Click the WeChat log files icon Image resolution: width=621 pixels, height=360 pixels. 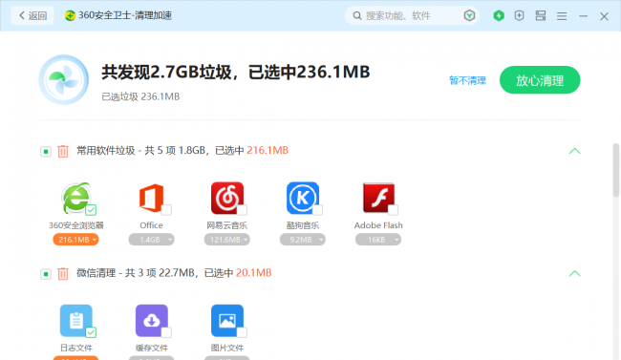pyautogui.click(x=76, y=321)
